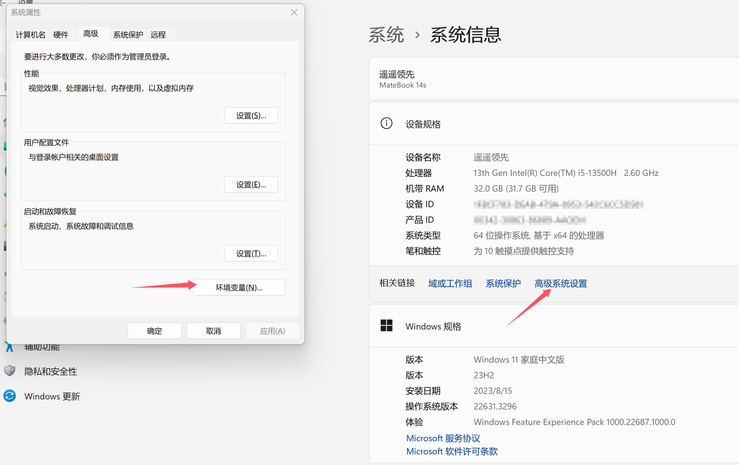Click 64 位操作系统 system type text
Screen dimensions: 739x465
click(x=539, y=235)
